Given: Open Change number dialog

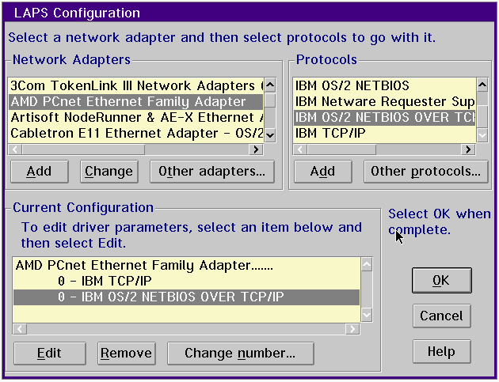Looking at the screenshot, I should 241,354.
